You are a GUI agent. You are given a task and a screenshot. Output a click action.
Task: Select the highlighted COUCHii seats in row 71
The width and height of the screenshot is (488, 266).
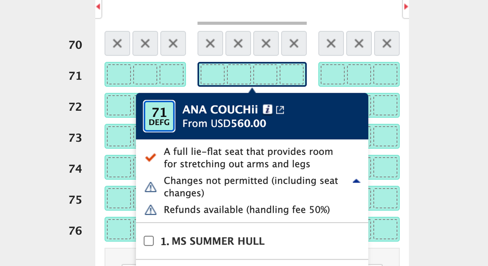(252, 75)
